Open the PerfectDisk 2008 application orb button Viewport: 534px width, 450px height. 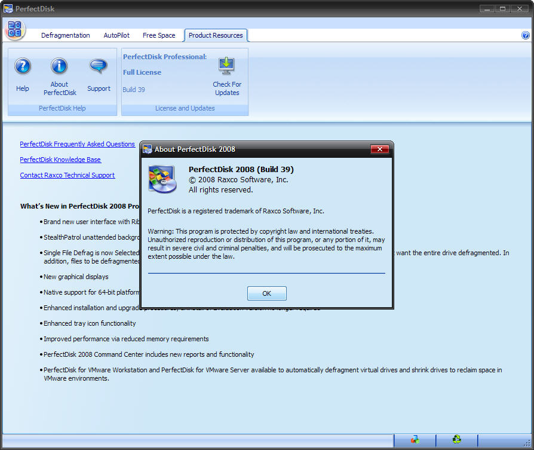coord(15,30)
